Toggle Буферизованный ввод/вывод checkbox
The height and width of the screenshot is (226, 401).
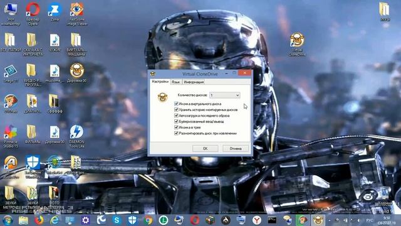coord(176,121)
